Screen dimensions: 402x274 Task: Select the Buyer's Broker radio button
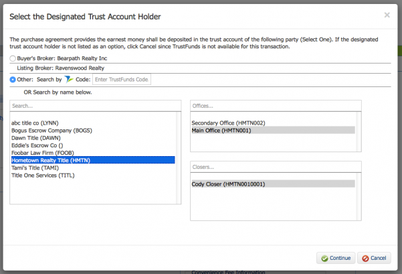coord(13,58)
